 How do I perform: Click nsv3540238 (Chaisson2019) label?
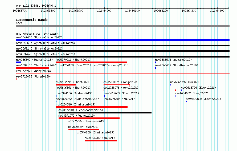click(95, 132)
